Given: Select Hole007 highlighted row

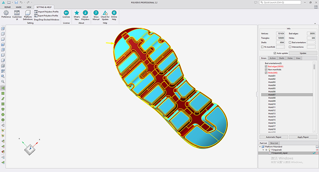Looking at the screenshot, I should click(287, 95).
